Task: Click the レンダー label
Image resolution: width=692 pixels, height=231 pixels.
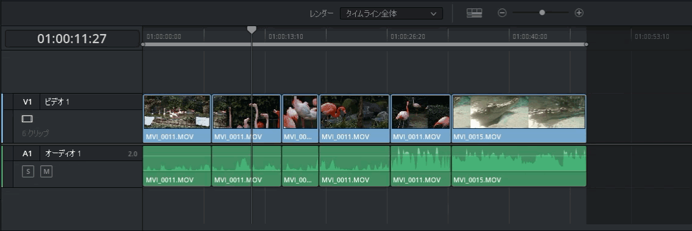Action: click(x=321, y=13)
